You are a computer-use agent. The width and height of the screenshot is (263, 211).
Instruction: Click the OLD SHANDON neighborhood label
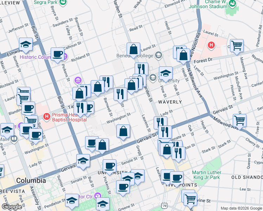point(247,177)
